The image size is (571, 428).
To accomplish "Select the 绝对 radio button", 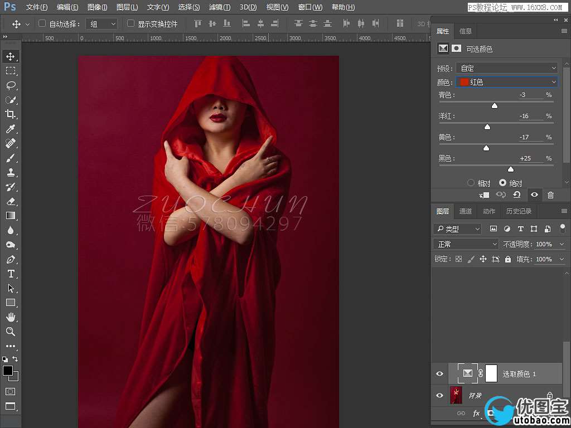I will 502,183.
